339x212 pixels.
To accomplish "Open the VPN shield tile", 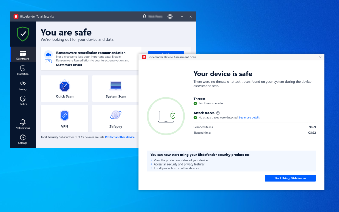I will (x=64, y=118).
